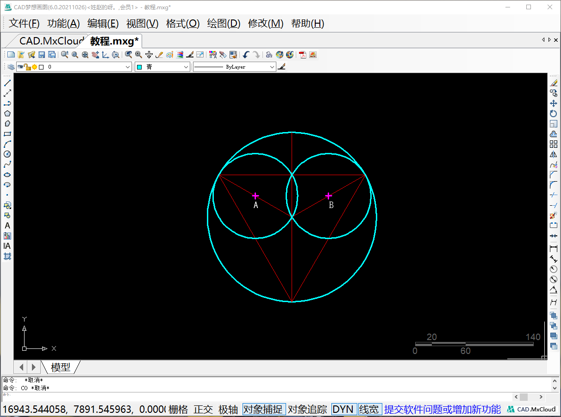Click 提交软件问题或增加新功能 link
This screenshot has width=561, height=417.
click(x=443, y=409)
